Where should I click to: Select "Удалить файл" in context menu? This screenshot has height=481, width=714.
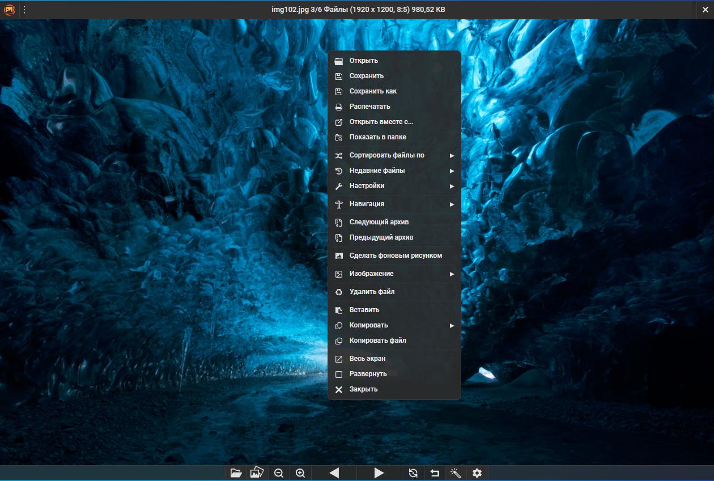point(372,292)
